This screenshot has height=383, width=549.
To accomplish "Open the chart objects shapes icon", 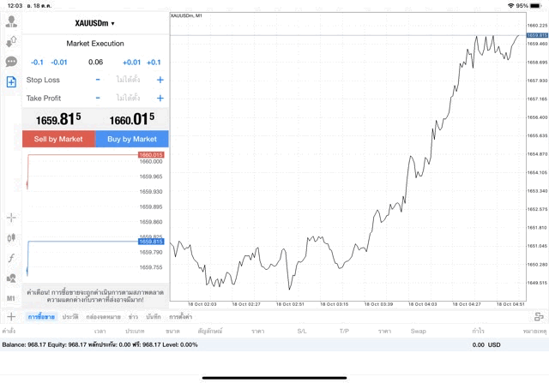I will click(11, 278).
